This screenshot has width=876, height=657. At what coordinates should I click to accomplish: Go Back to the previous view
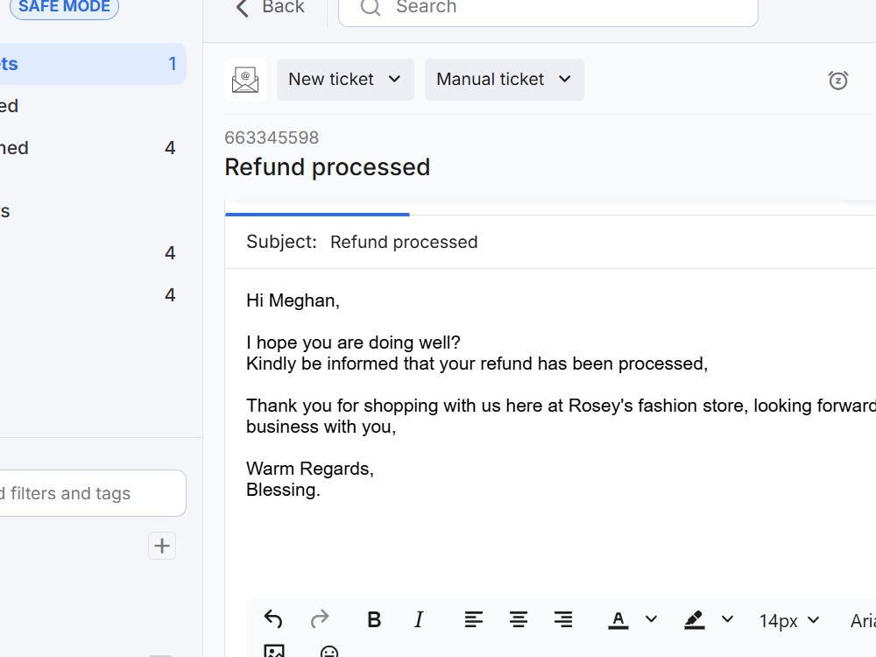coord(271,7)
